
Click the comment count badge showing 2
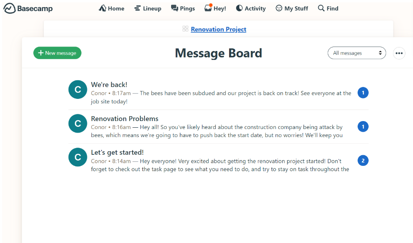(363, 161)
